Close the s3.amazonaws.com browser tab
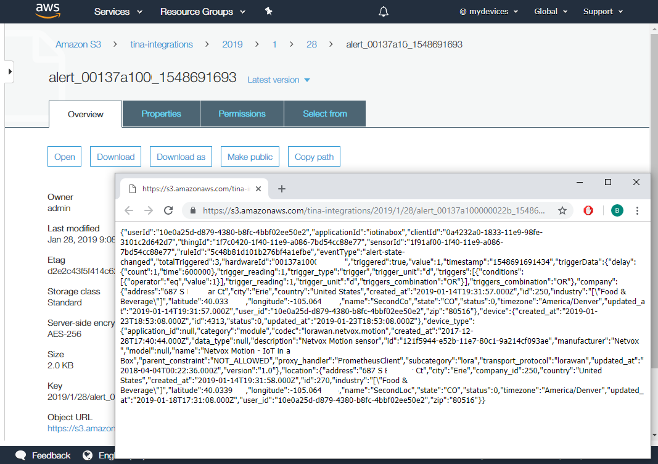 tap(258, 189)
